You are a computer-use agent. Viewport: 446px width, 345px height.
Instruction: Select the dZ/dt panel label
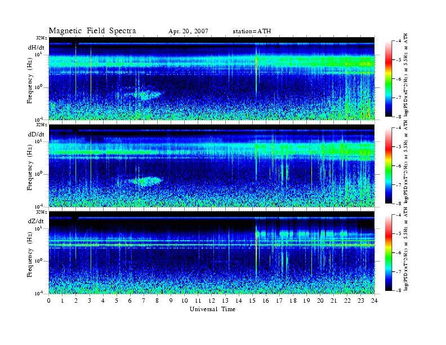pyautogui.click(x=36, y=221)
